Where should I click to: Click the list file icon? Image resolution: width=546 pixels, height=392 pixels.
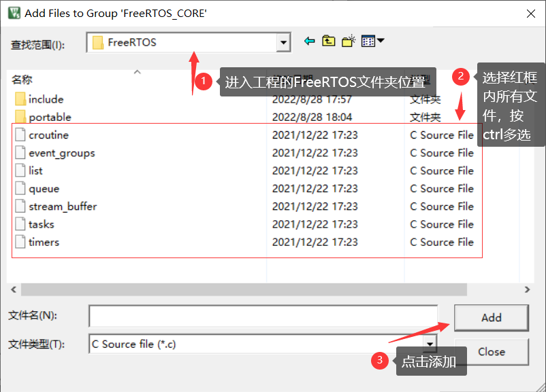pos(20,170)
